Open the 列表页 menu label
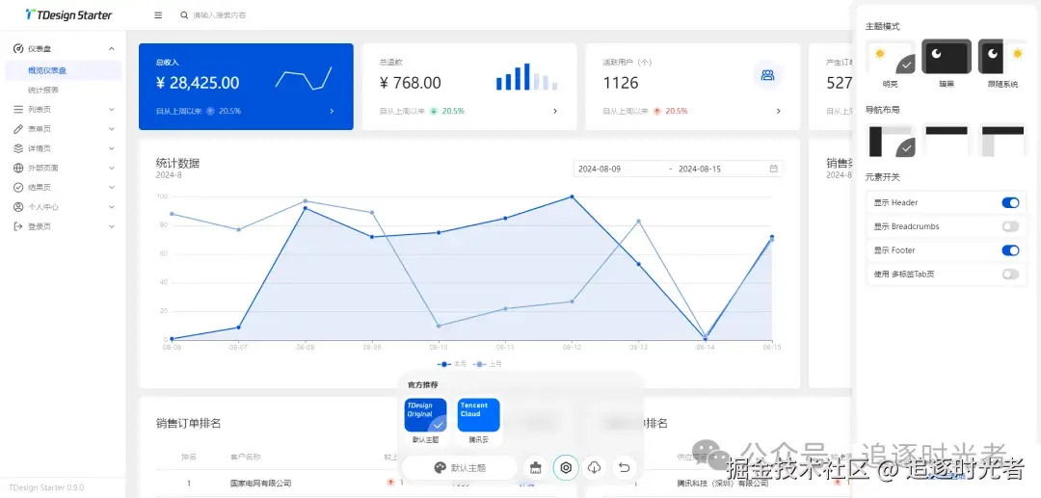The image size is (1041, 498). [40, 110]
